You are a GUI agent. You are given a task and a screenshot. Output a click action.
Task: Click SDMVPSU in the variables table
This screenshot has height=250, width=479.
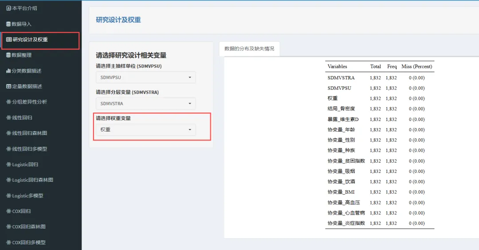coord(339,88)
